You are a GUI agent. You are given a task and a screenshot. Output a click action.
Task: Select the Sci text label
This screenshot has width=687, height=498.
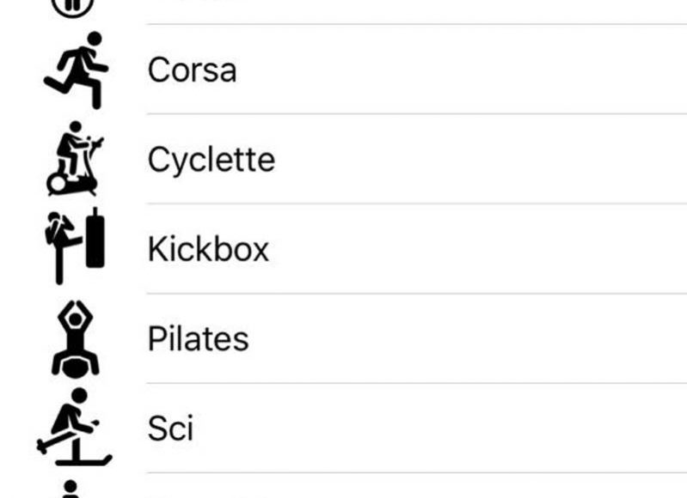(x=170, y=428)
